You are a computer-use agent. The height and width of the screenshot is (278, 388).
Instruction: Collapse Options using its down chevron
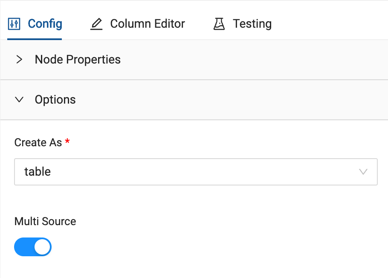click(19, 100)
